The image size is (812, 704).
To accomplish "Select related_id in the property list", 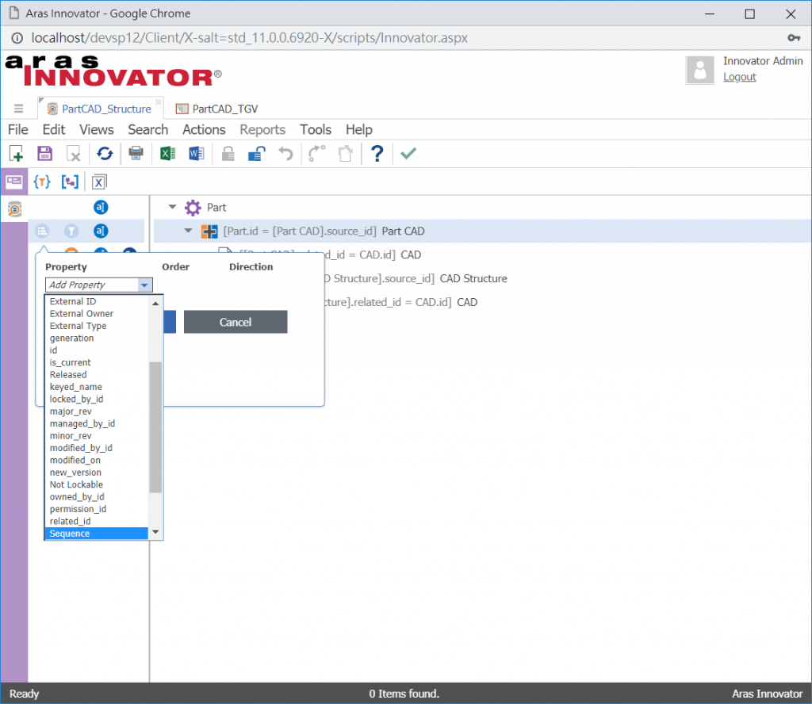I will tap(96, 522).
